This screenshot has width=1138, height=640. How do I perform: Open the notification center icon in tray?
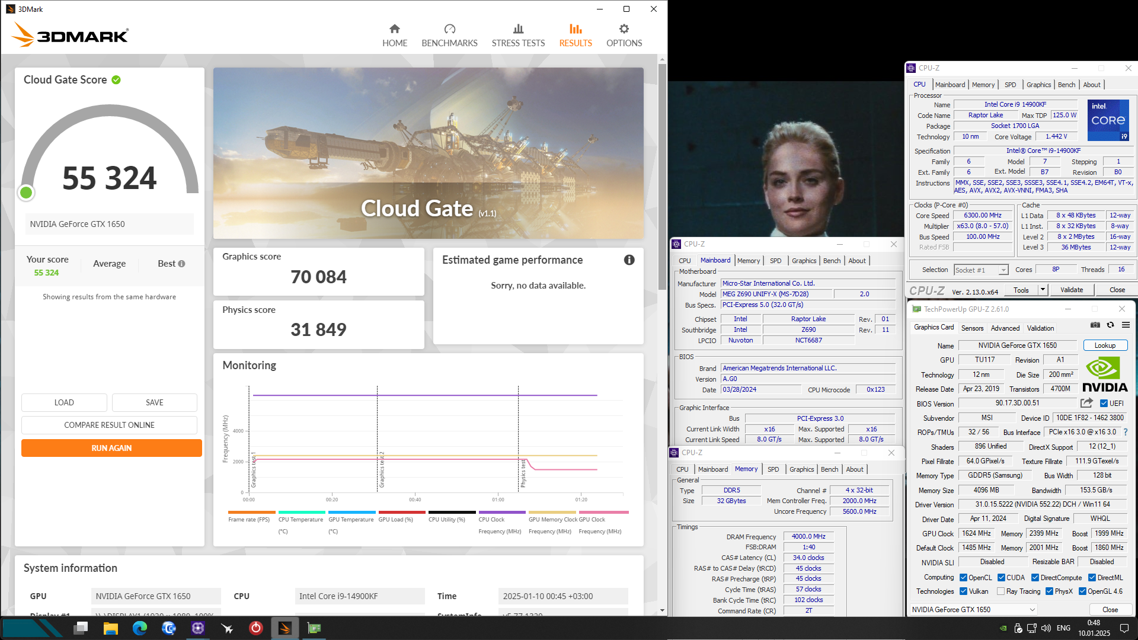point(1124,628)
